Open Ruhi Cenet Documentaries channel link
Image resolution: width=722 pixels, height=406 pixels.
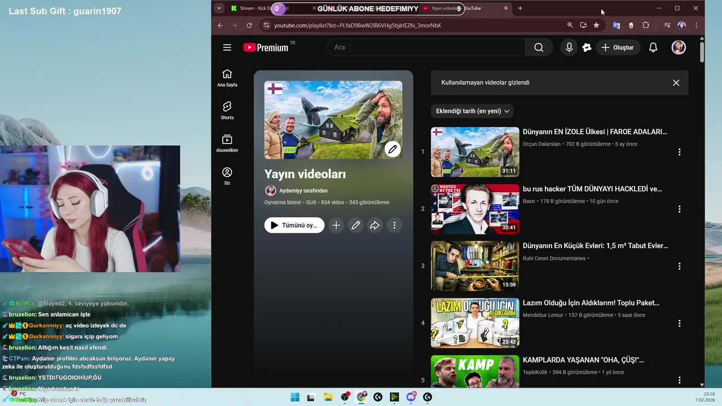coord(554,258)
